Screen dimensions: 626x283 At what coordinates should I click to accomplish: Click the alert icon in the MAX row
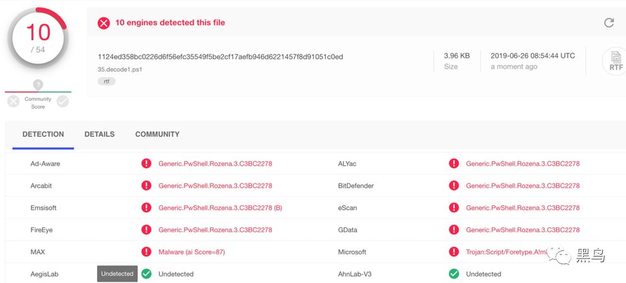point(146,252)
